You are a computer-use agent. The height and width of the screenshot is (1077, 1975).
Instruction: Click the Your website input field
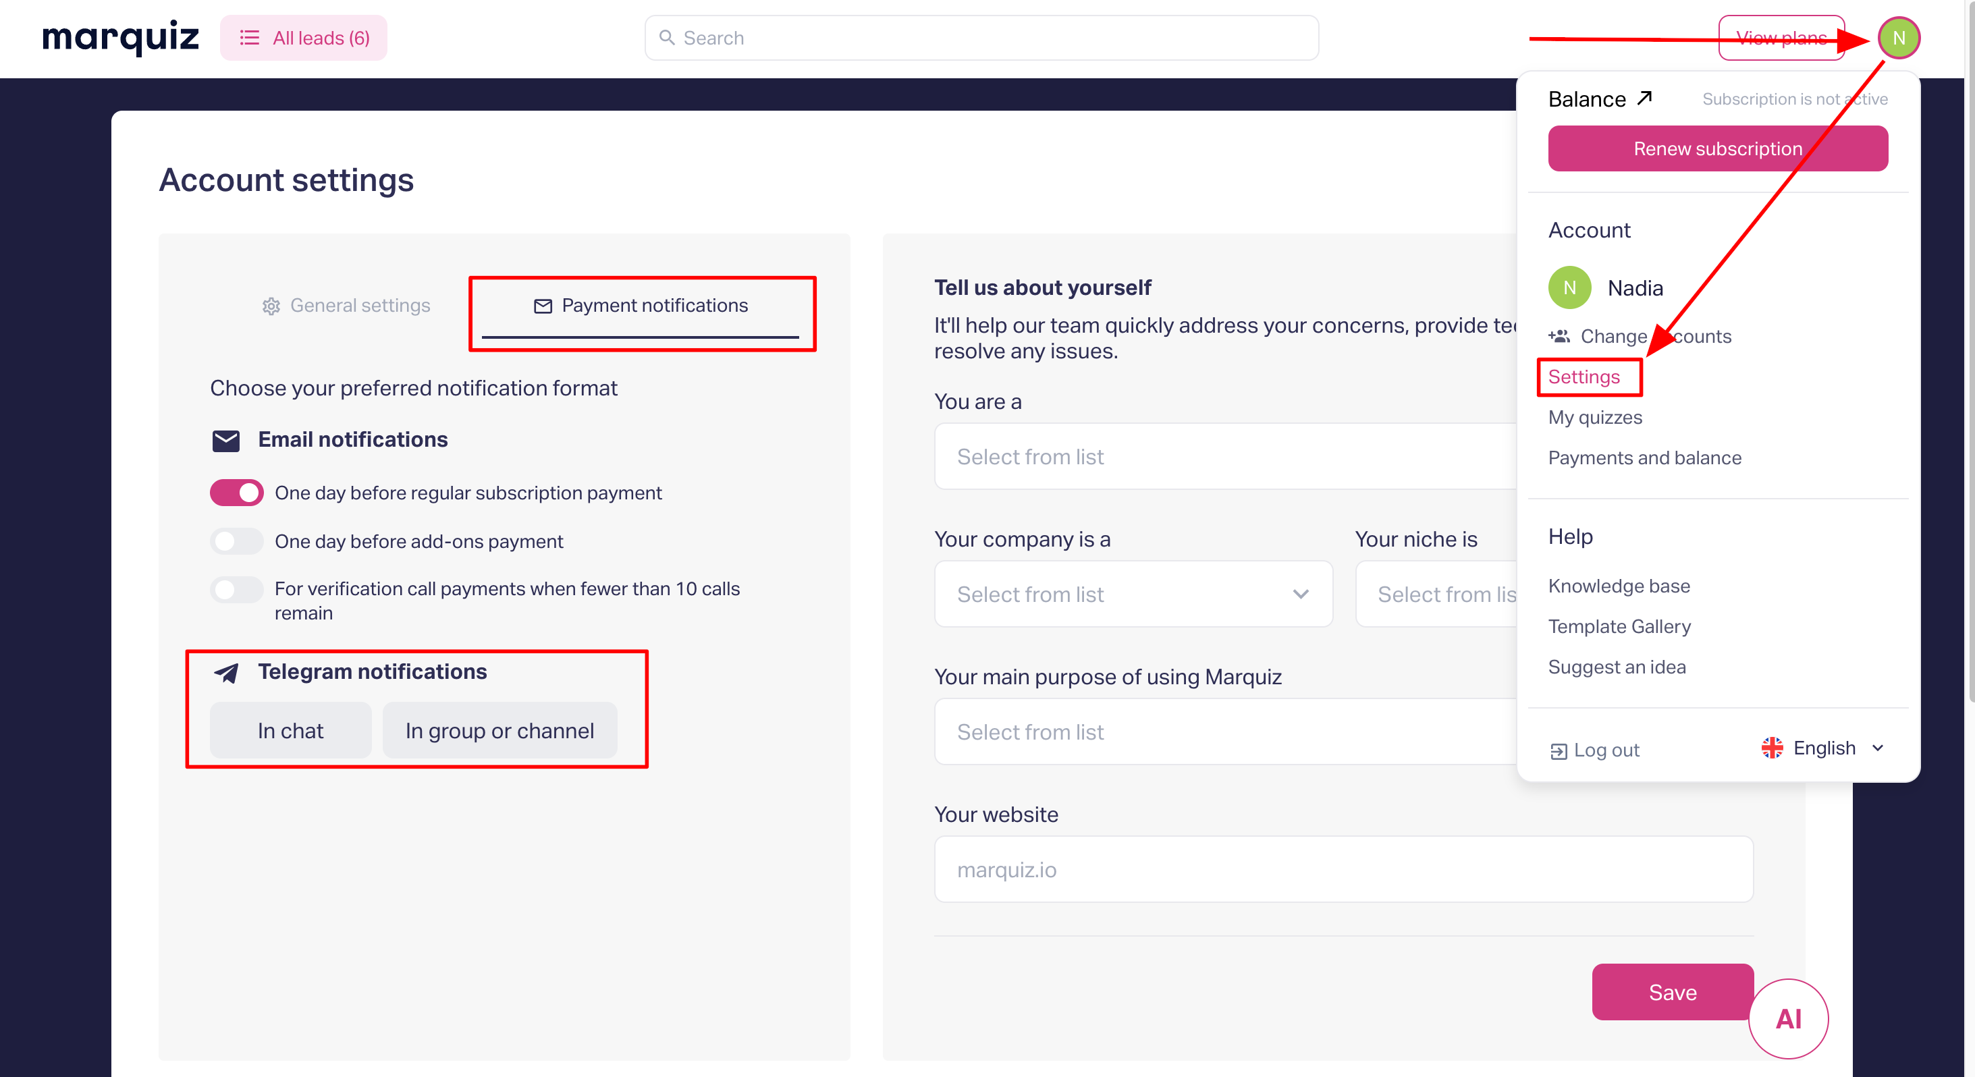pos(1343,869)
